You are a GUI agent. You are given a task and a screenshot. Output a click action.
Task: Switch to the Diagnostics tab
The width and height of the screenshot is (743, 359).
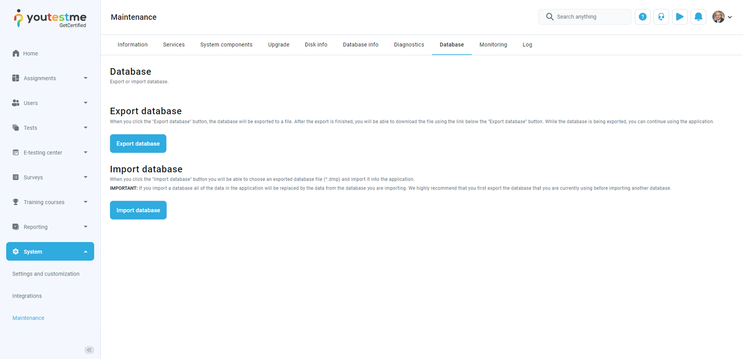(x=409, y=45)
